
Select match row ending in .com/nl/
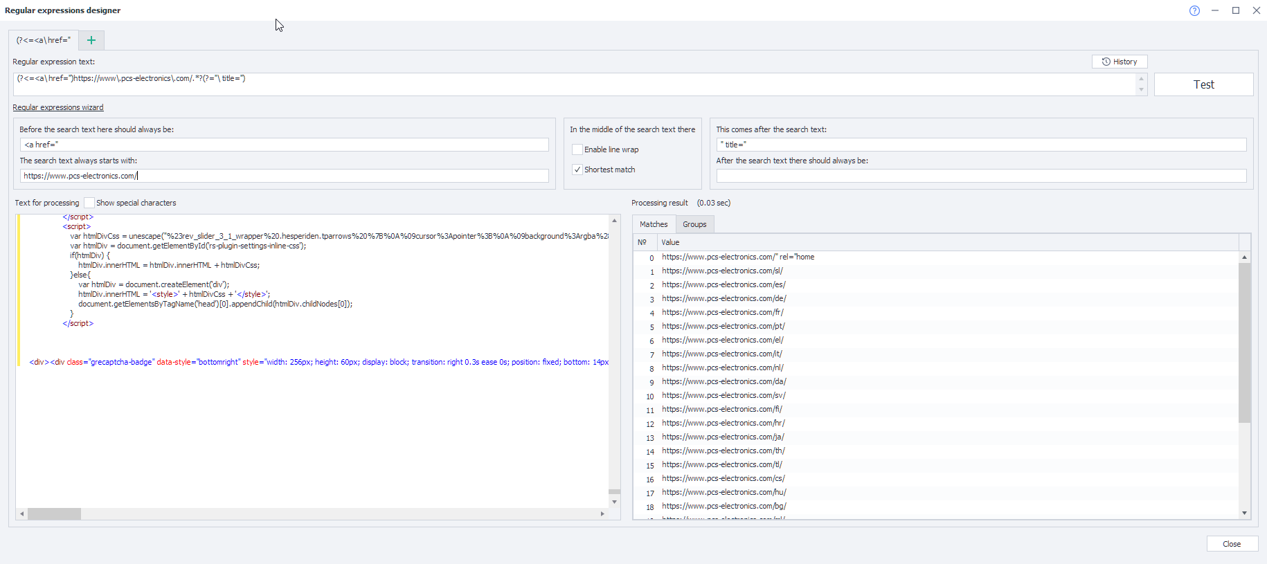(x=935, y=367)
